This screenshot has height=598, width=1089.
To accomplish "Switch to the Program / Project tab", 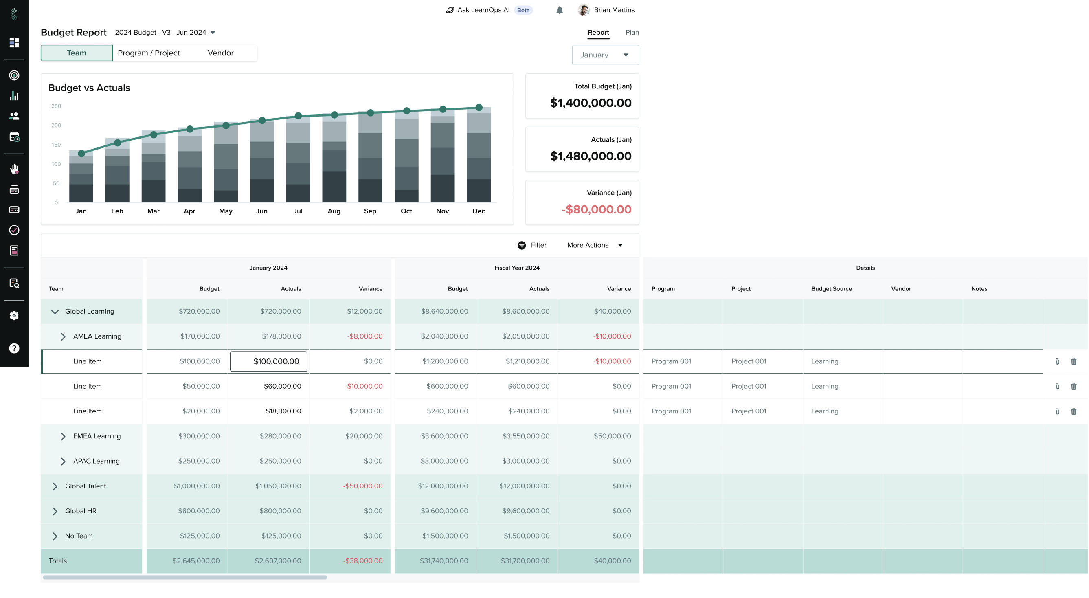I will 148,52.
